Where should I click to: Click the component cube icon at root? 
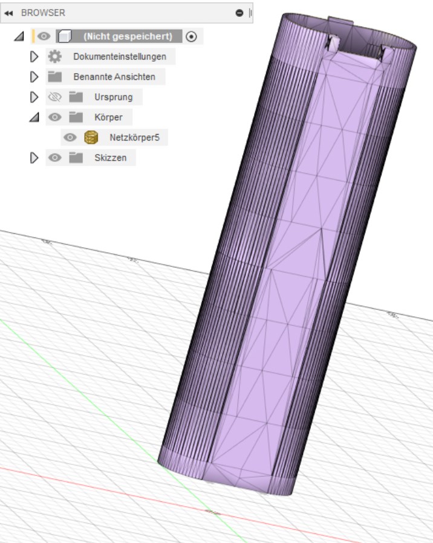(x=65, y=36)
